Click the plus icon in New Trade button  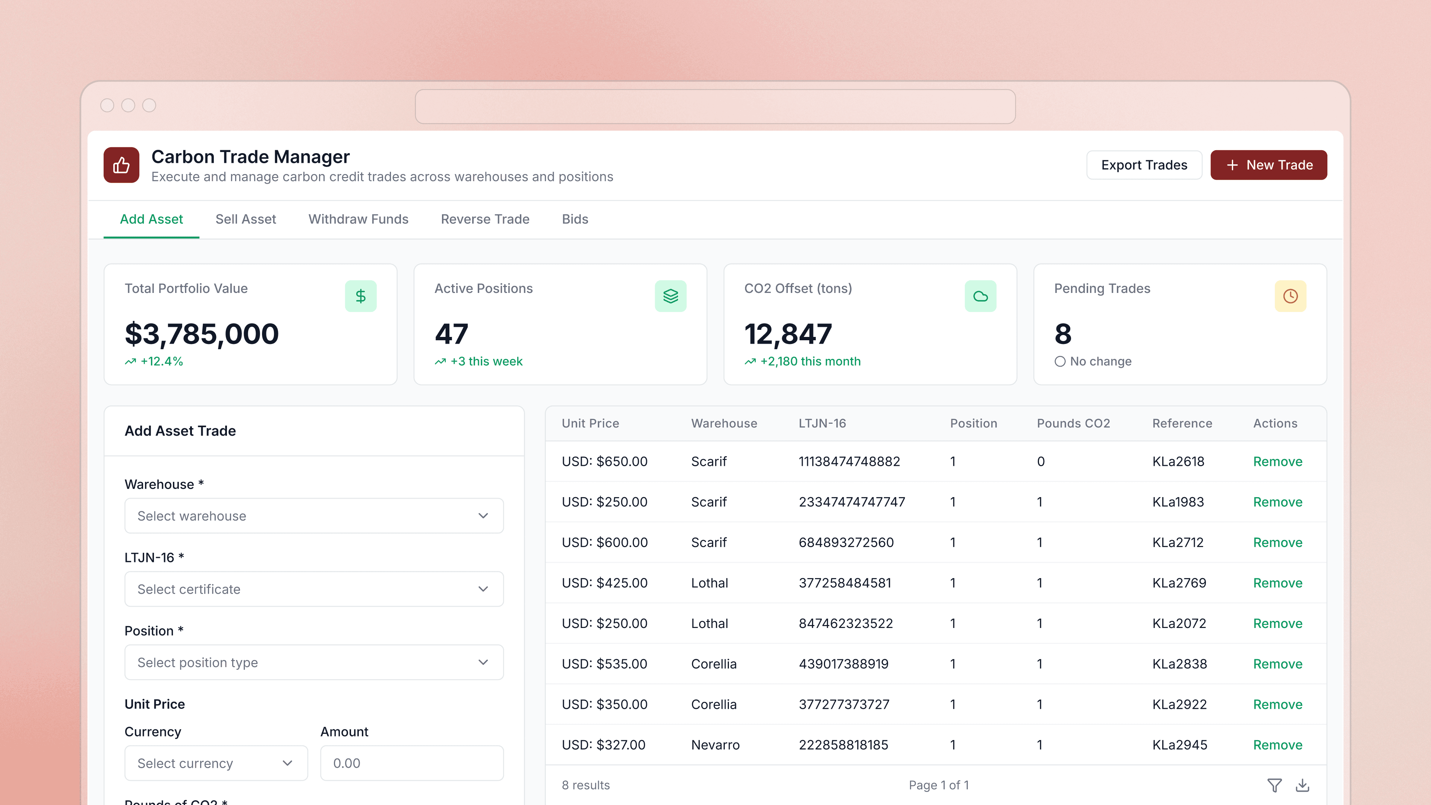click(x=1232, y=165)
